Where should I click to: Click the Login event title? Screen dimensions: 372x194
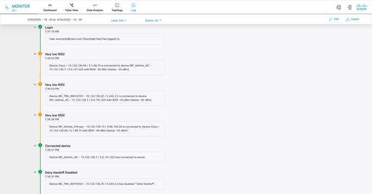pos(49,27)
